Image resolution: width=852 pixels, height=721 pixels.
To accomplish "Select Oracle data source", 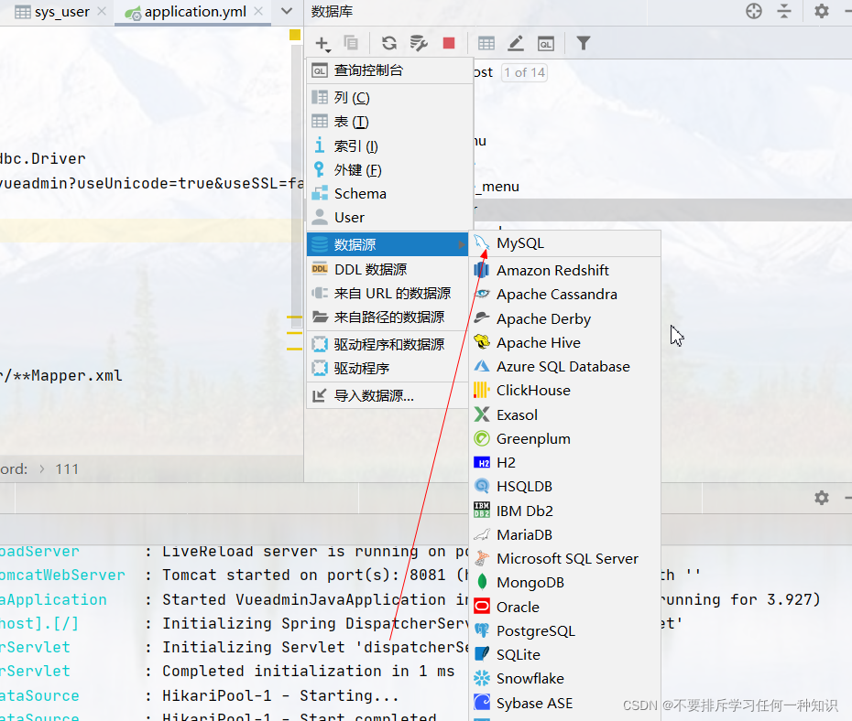I will pos(565,607).
